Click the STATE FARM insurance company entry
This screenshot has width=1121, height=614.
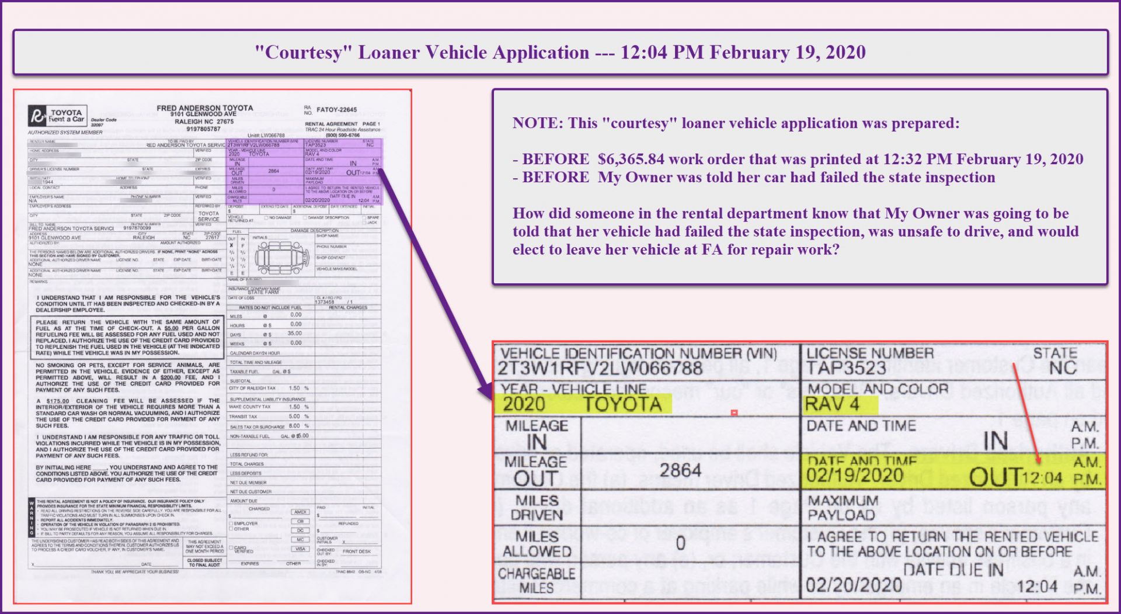coord(264,292)
